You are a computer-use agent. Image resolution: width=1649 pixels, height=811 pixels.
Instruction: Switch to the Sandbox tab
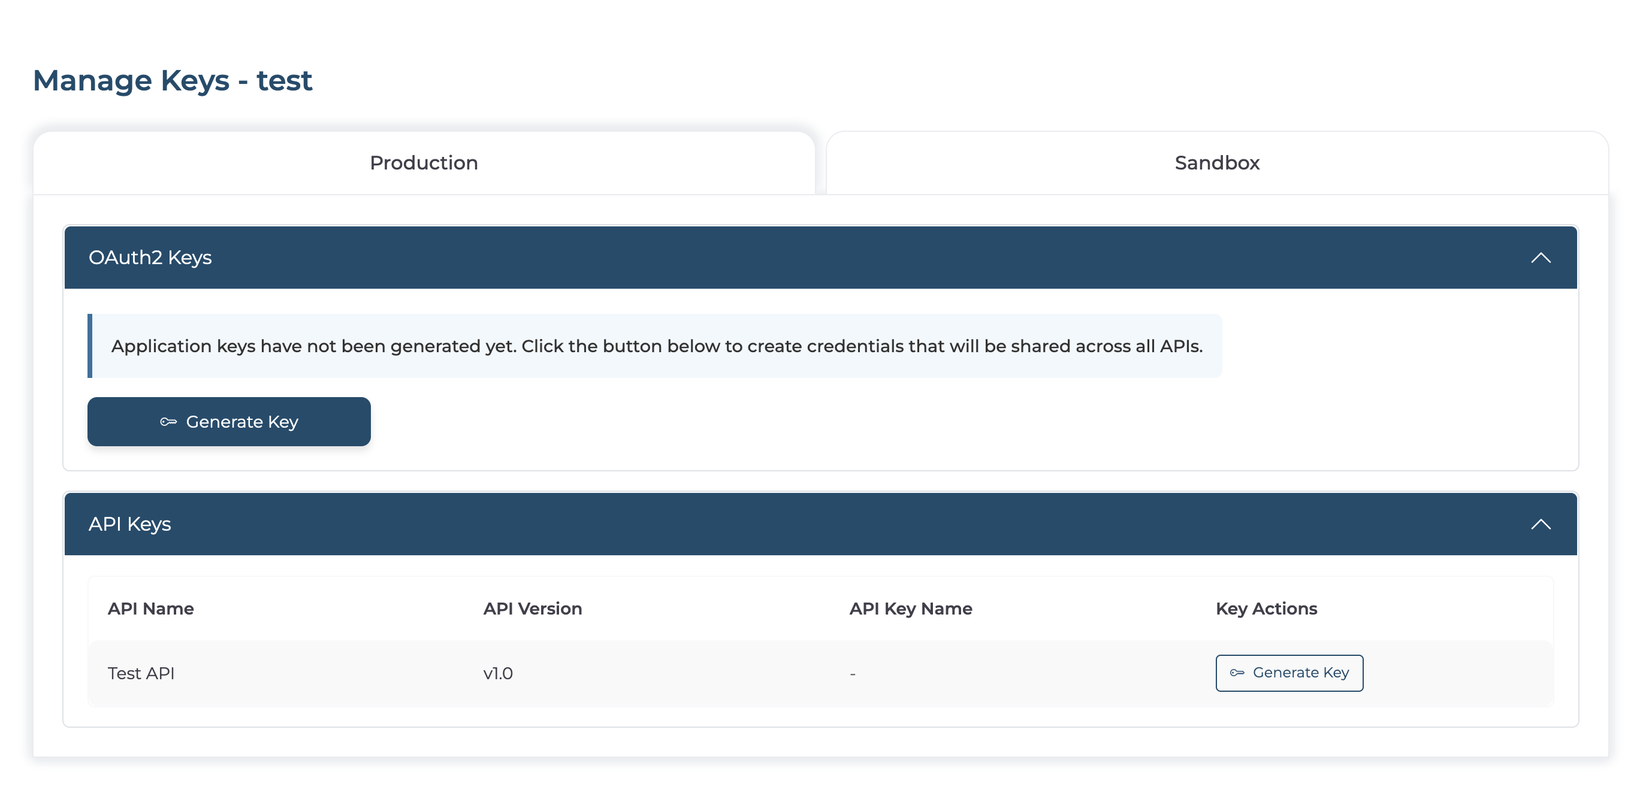tap(1217, 162)
